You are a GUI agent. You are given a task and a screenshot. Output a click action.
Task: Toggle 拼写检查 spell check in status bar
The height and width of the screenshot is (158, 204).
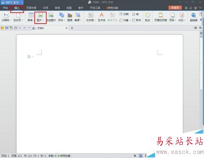pos(64,156)
